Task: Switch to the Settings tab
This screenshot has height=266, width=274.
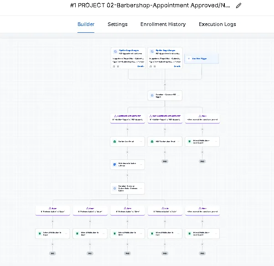Action: point(118,24)
